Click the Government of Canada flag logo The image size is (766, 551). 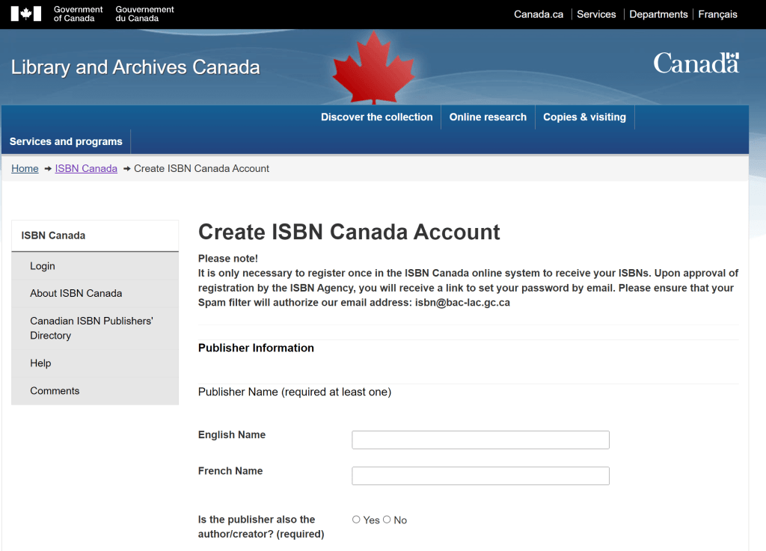coord(26,14)
